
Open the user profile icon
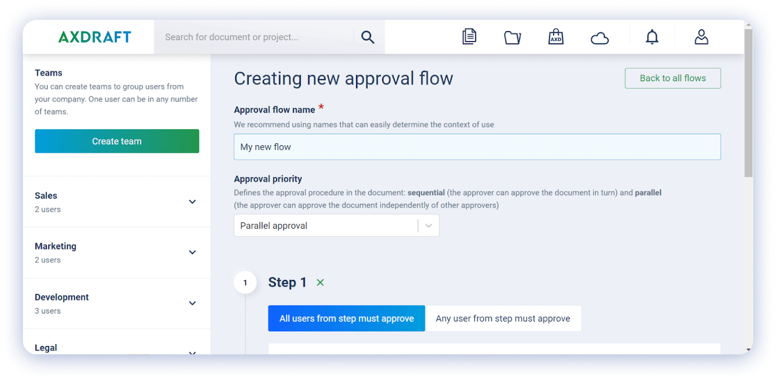701,37
